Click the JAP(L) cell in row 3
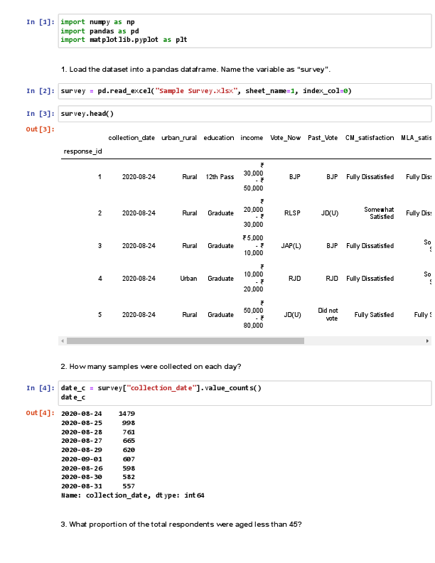 pos(291,246)
